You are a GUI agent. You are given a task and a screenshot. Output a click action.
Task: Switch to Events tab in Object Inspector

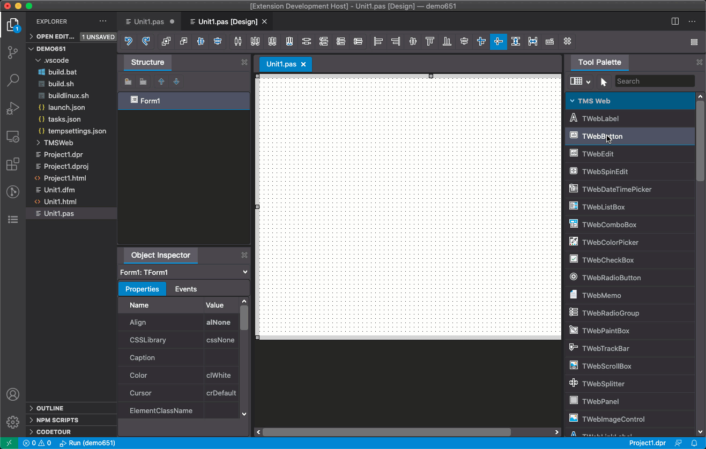(x=186, y=289)
